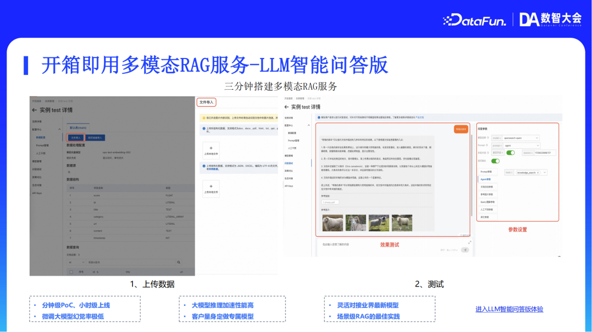This screenshot has width=592, height=332.
Task: Switch to the 默认表(main) tab
Action: (79, 128)
